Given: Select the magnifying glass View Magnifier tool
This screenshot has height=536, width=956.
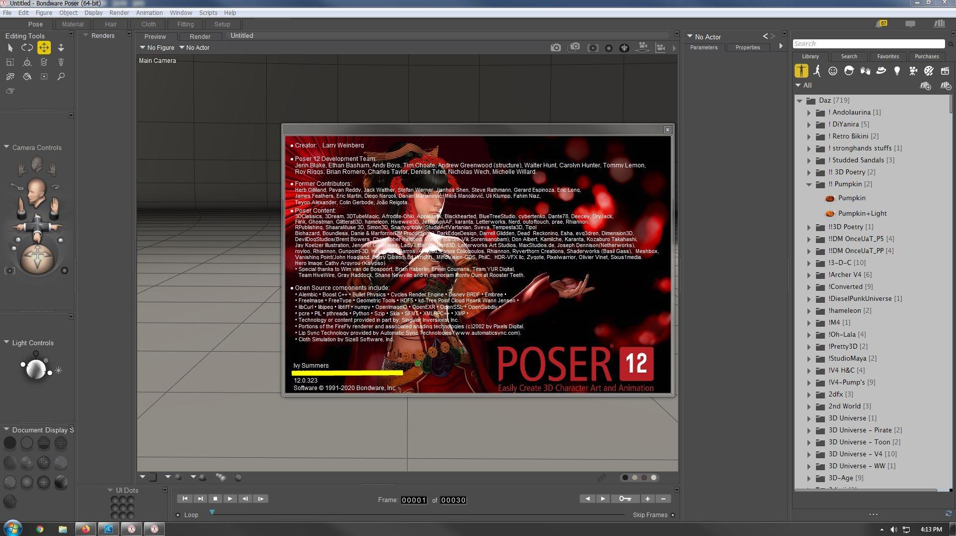Looking at the screenshot, I should click(61, 77).
